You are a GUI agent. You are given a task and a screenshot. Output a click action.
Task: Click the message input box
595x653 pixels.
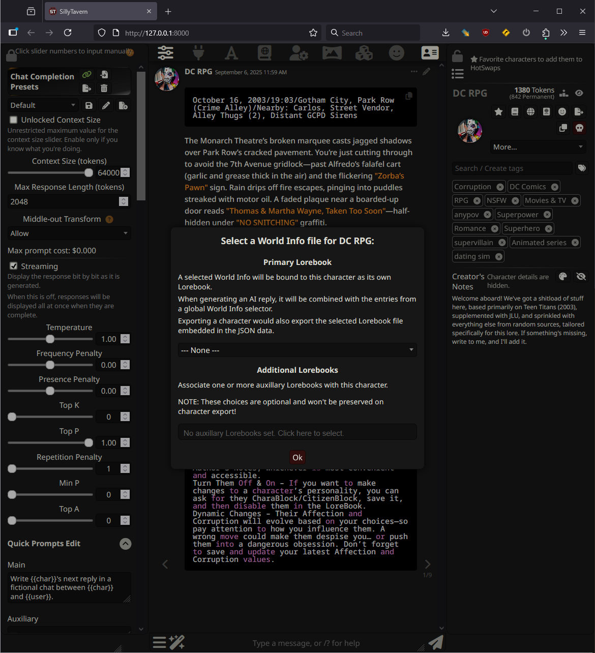(x=306, y=643)
